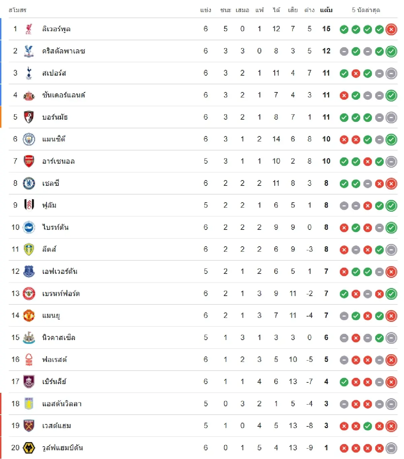Select the เอฟเวอร์ตัน row name

tap(60, 272)
